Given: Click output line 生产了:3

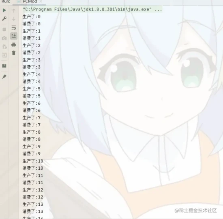Looking at the screenshot, I should coord(32,60).
